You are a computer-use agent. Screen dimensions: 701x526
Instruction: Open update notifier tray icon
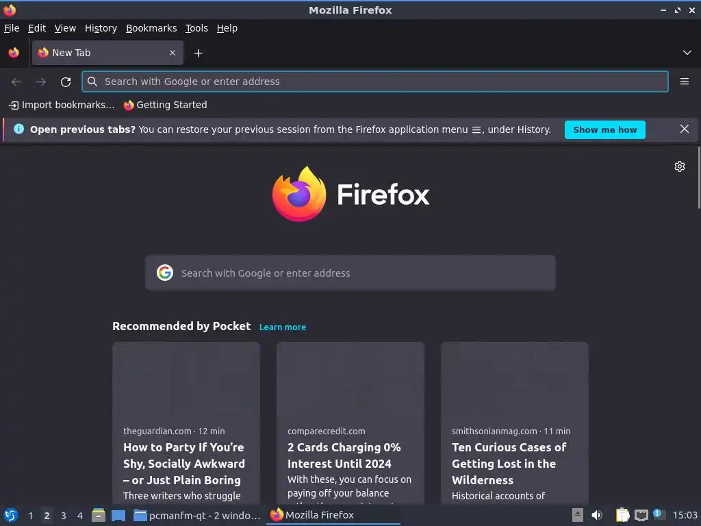coord(659,514)
